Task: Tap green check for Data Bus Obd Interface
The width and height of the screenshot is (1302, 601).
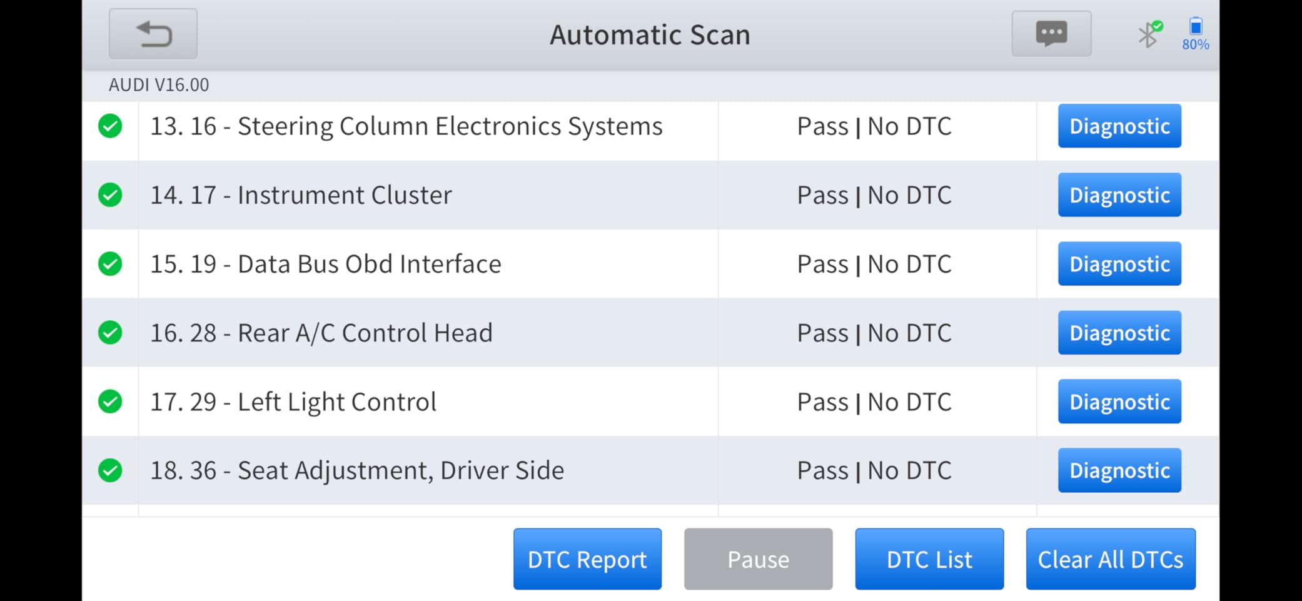Action: pyautogui.click(x=110, y=264)
